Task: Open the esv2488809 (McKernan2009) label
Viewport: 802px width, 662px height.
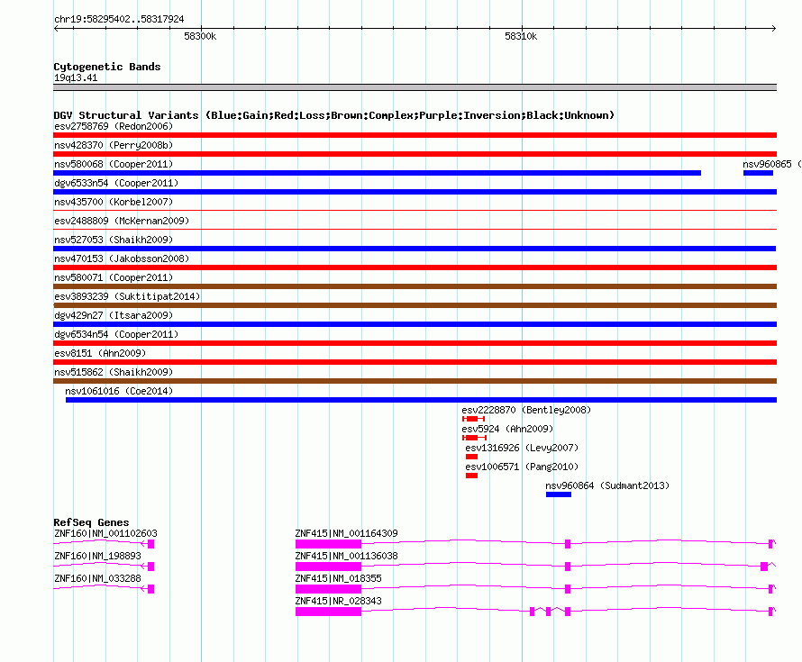Action: pyautogui.click(x=122, y=221)
